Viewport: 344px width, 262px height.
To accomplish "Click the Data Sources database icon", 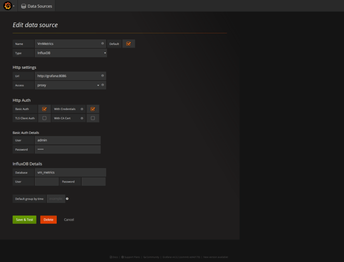I will point(23,6).
